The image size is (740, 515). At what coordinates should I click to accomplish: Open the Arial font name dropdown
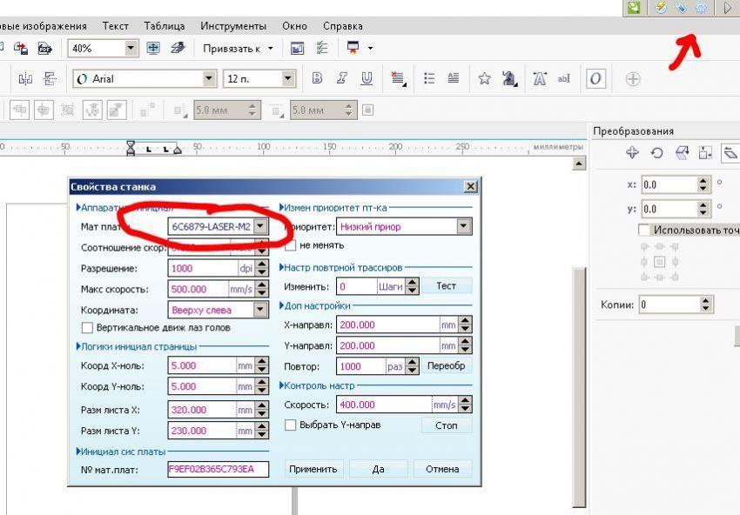point(209,78)
